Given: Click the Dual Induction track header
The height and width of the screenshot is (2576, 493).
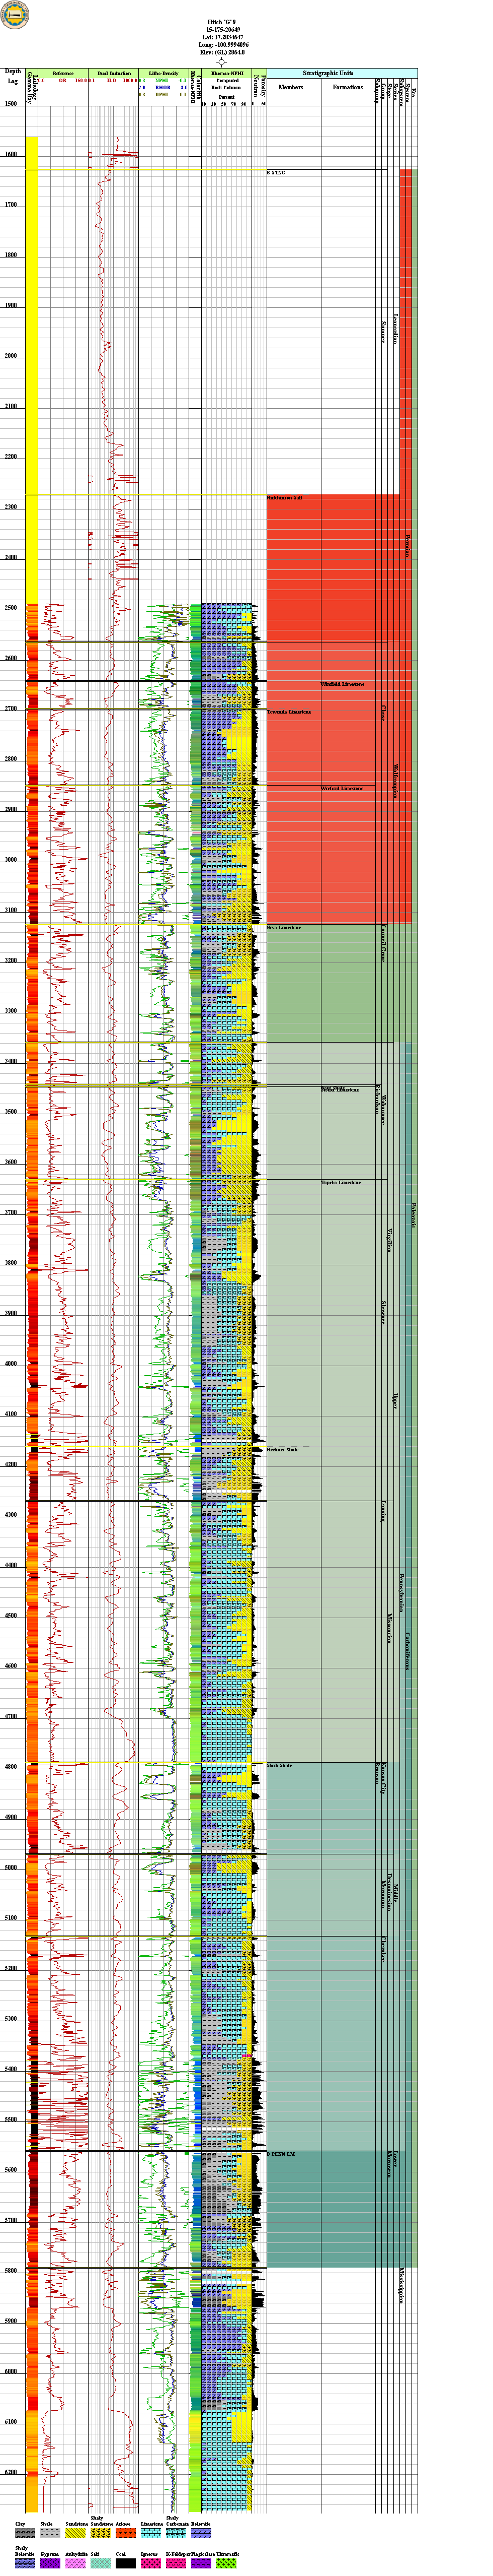Looking at the screenshot, I should 114,74.
